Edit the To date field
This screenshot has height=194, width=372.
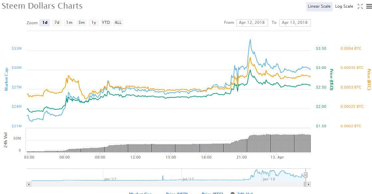click(x=295, y=23)
